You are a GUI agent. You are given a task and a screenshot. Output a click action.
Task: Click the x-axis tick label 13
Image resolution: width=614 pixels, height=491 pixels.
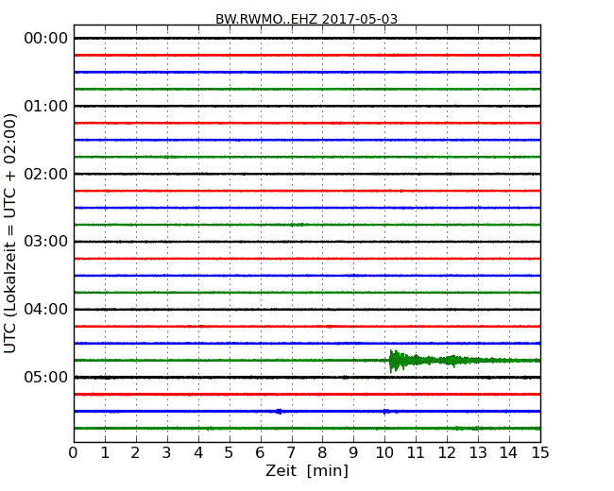(x=478, y=453)
